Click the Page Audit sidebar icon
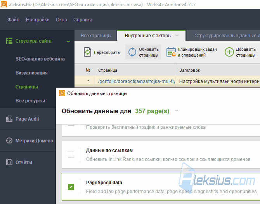 coord(9,119)
